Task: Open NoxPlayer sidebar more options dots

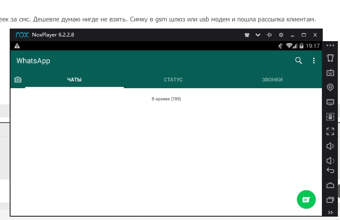Action: point(330,45)
